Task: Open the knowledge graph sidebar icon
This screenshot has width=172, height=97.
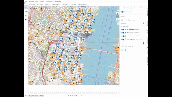Action: tap(26, 7)
